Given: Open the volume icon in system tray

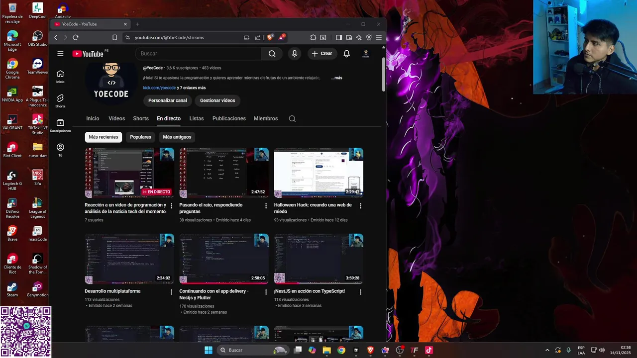Looking at the screenshot, I should point(602,350).
